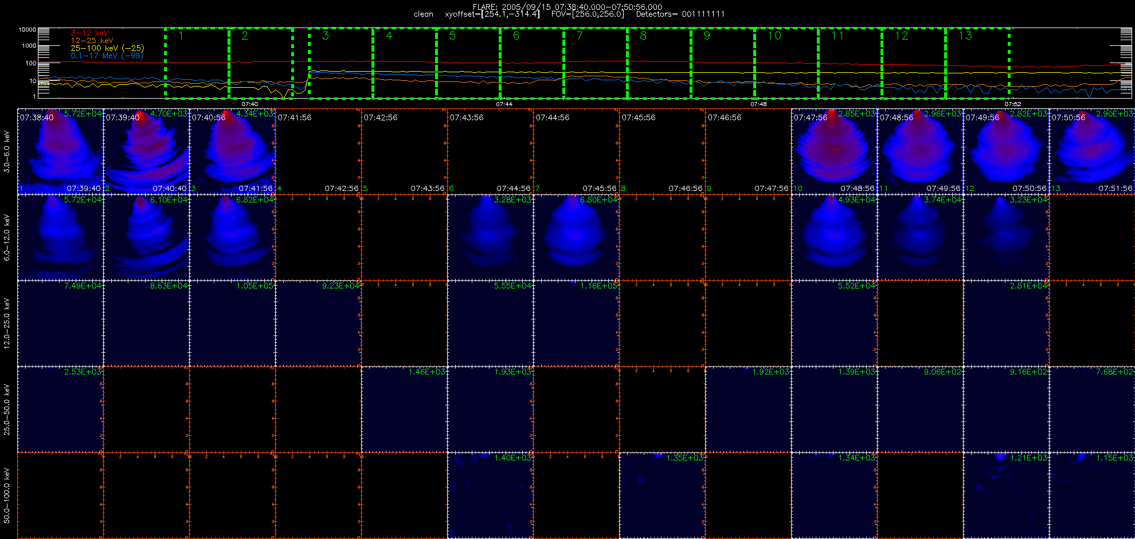Select the 6.0-12.0 keV image labeled 6.82E+04

pos(232,237)
